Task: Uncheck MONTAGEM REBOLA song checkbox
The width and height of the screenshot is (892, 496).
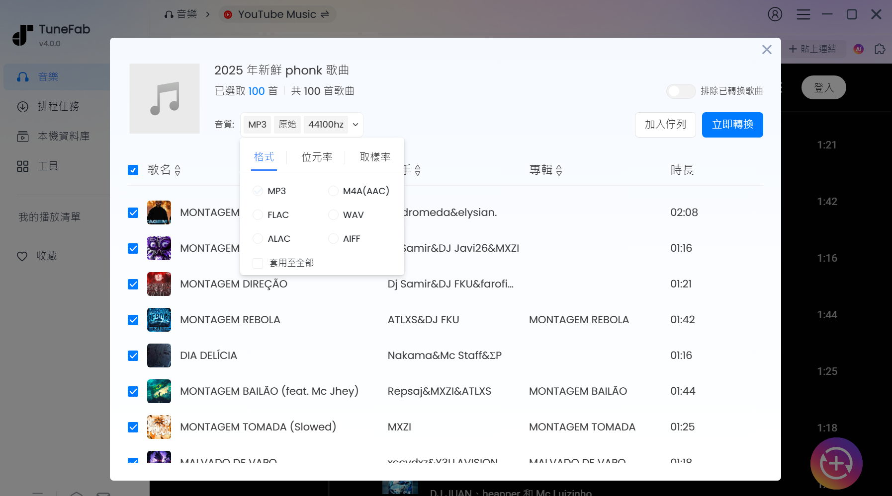Action: (x=133, y=320)
